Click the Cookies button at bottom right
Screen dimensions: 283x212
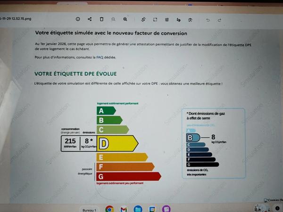click(273, 200)
